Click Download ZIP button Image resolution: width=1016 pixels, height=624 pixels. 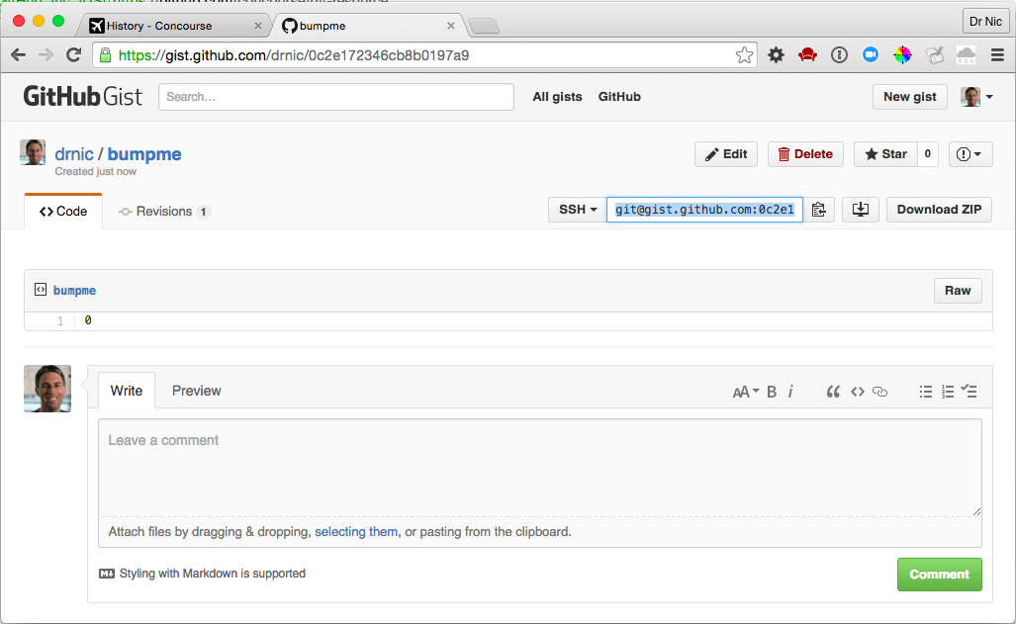point(939,210)
